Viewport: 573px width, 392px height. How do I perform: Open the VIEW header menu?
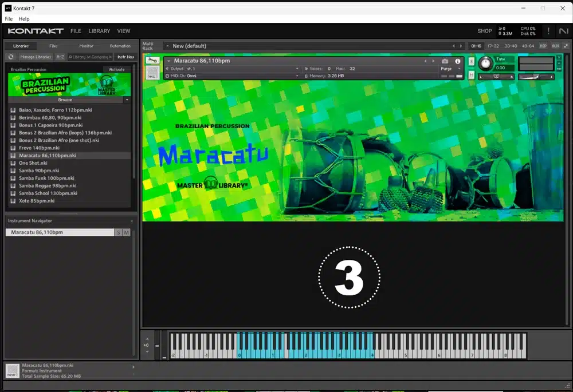pos(124,31)
